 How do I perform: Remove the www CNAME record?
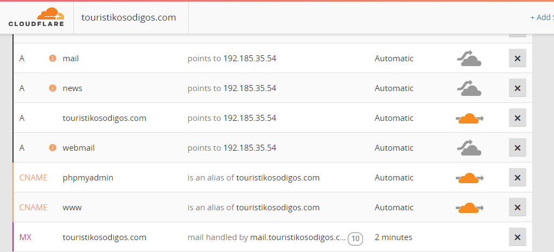pos(518,207)
